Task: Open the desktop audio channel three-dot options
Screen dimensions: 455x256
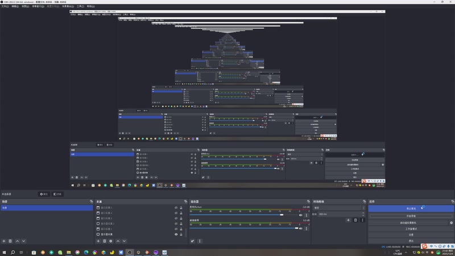Action: (x=306, y=229)
